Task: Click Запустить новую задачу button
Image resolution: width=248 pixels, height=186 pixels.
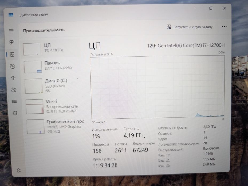Action: click(x=190, y=27)
